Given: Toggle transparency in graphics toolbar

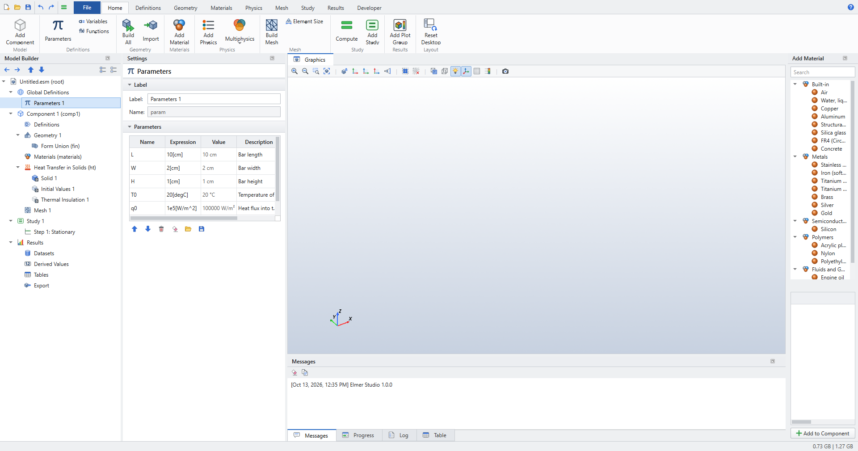Looking at the screenshot, I should coord(434,71).
